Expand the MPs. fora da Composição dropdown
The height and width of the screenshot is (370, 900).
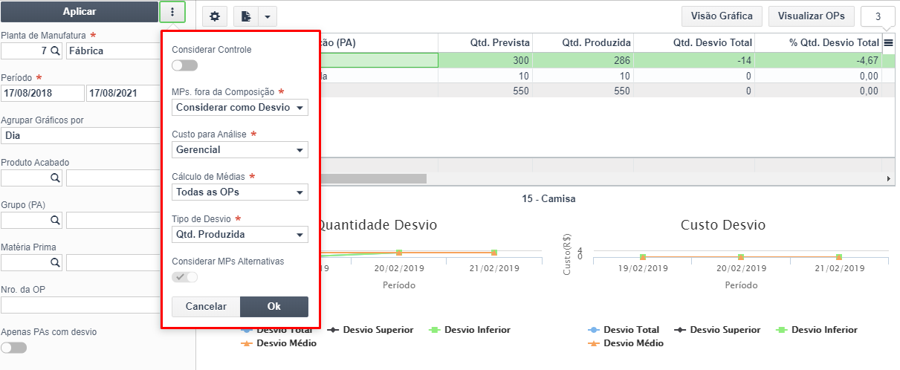pyautogui.click(x=240, y=108)
